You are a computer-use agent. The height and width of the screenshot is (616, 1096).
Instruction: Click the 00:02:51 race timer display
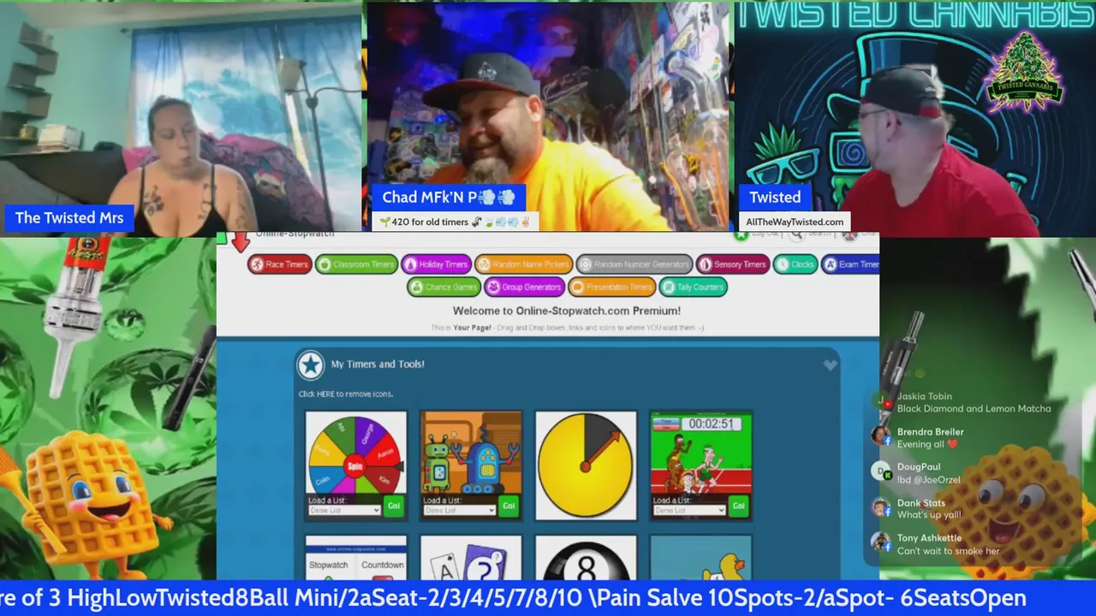pyautogui.click(x=712, y=423)
